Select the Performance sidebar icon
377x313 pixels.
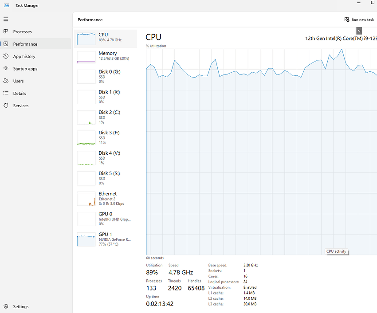pyautogui.click(x=6, y=44)
